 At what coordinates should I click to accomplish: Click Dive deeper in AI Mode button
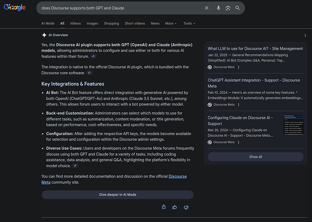[118, 194]
